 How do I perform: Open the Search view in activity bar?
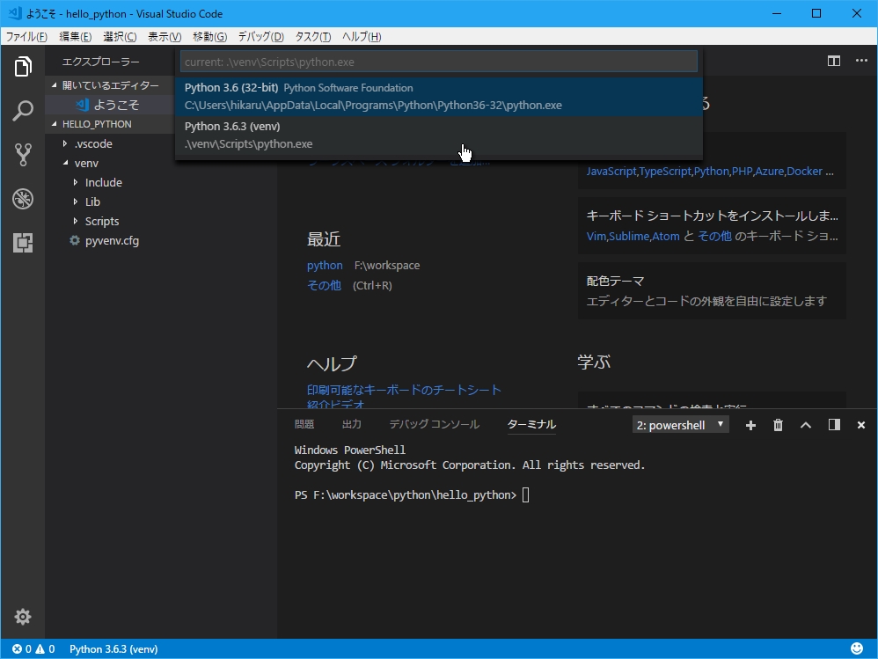23,111
